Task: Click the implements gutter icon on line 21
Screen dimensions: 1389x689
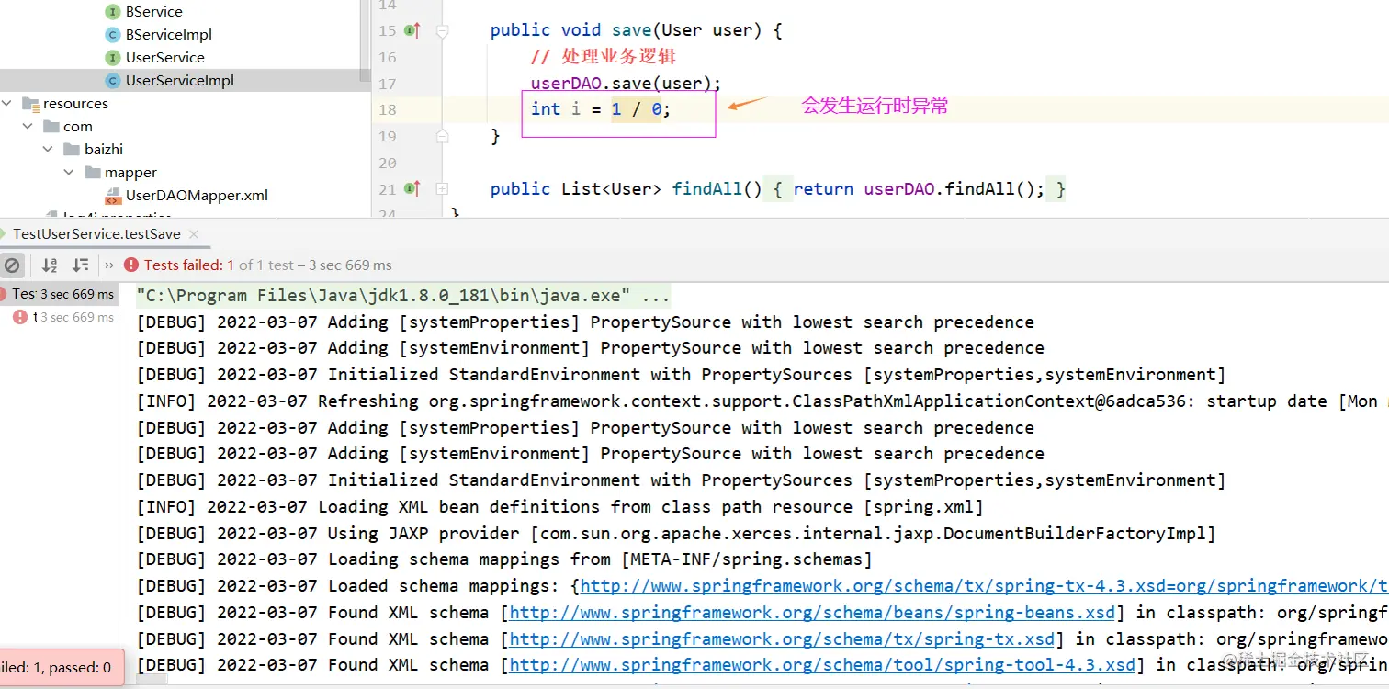Action: (412, 189)
